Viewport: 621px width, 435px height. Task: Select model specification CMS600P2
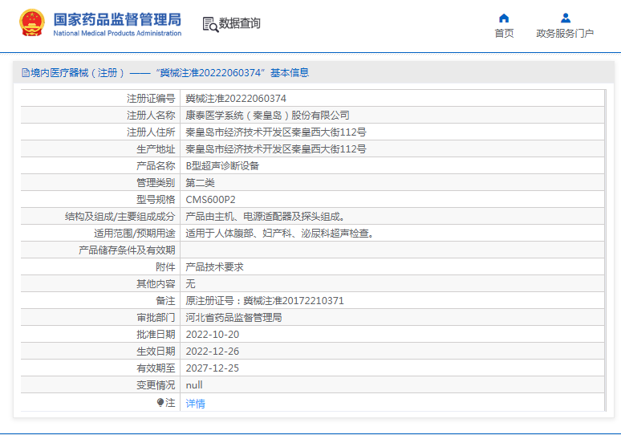click(210, 200)
